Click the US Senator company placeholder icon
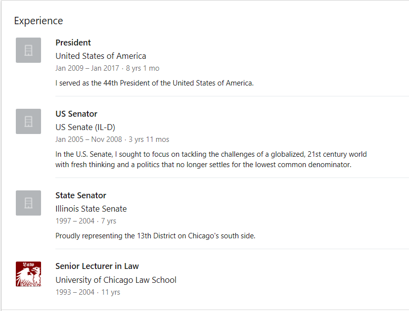 click(x=28, y=121)
